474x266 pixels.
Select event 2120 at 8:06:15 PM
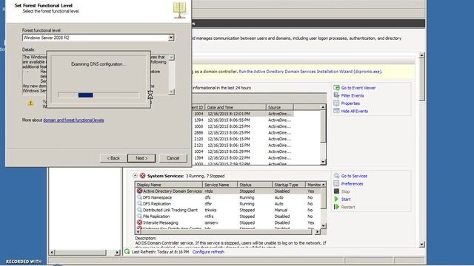[242, 139]
